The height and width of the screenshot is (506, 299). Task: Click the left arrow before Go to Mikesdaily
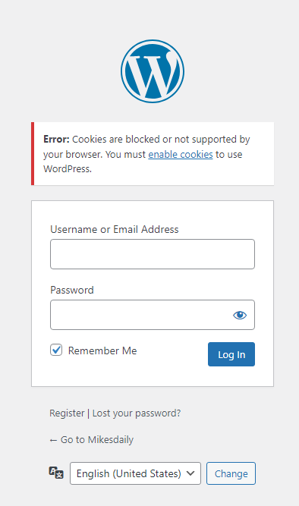pos(53,440)
